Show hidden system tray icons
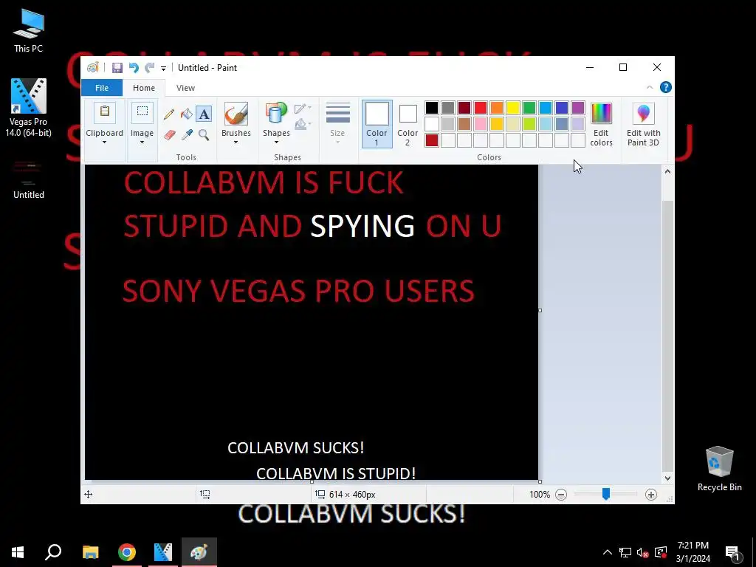 pos(608,552)
